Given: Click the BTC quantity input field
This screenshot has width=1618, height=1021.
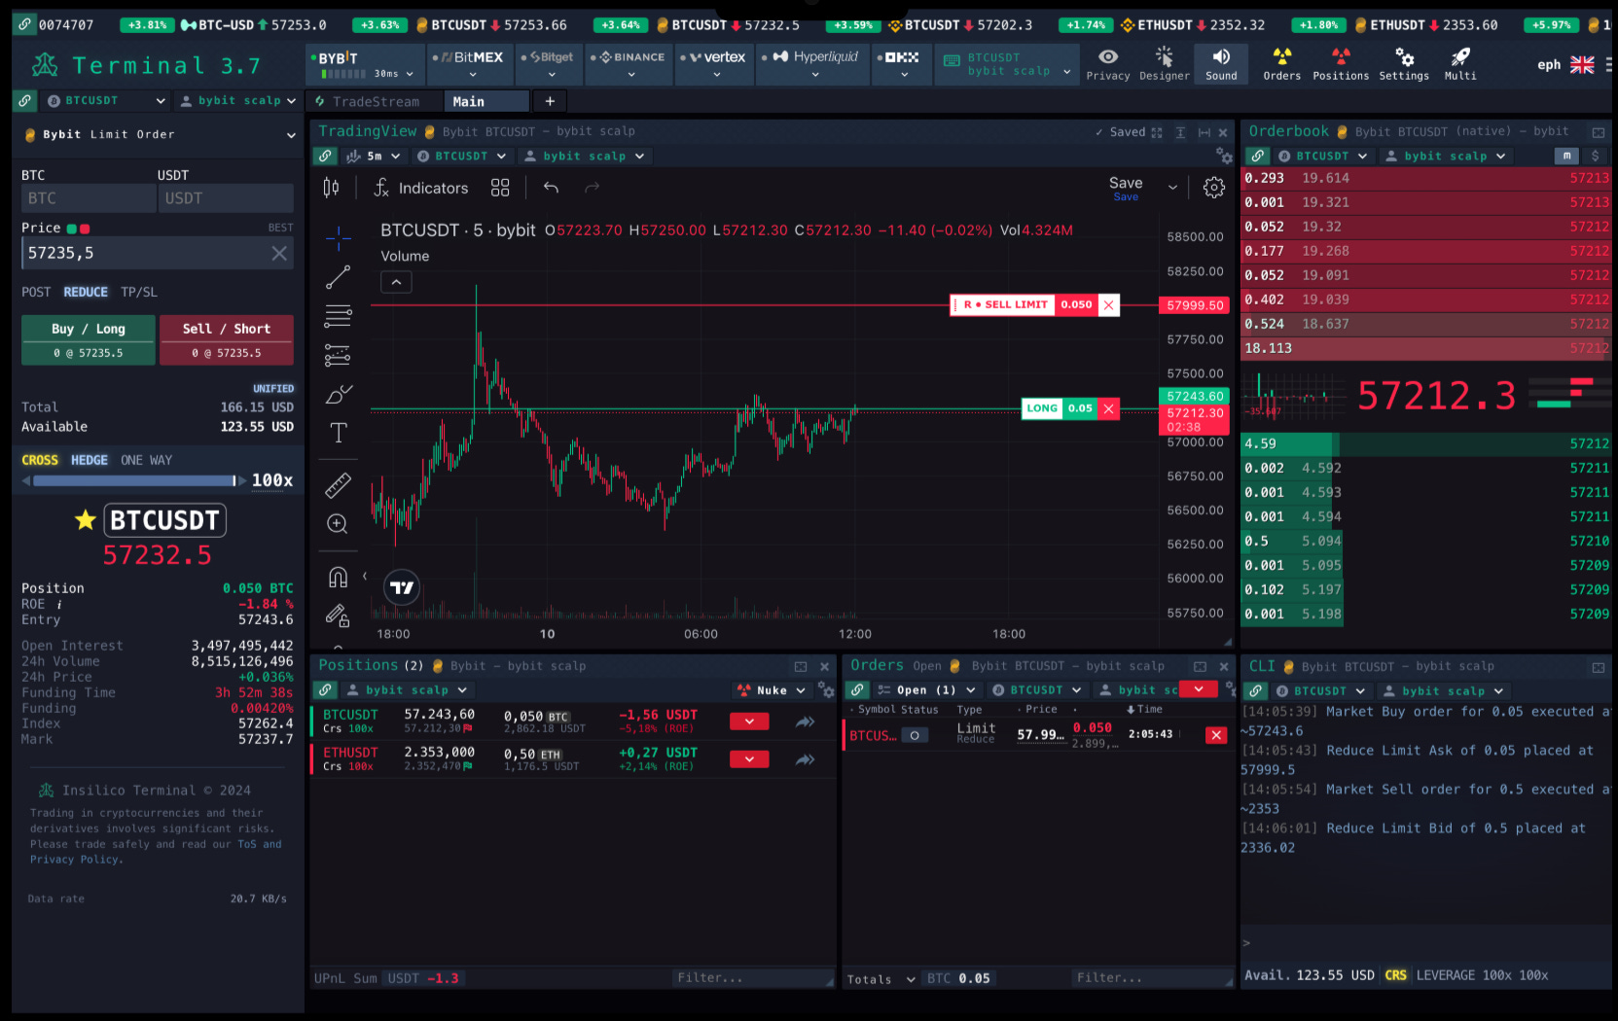Looking at the screenshot, I should [89, 198].
